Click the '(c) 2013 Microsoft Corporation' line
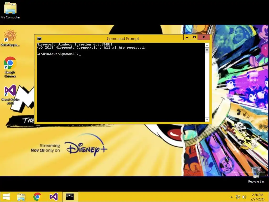The height and width of the screenshot is (202, 269). click(x=91, y=48)
